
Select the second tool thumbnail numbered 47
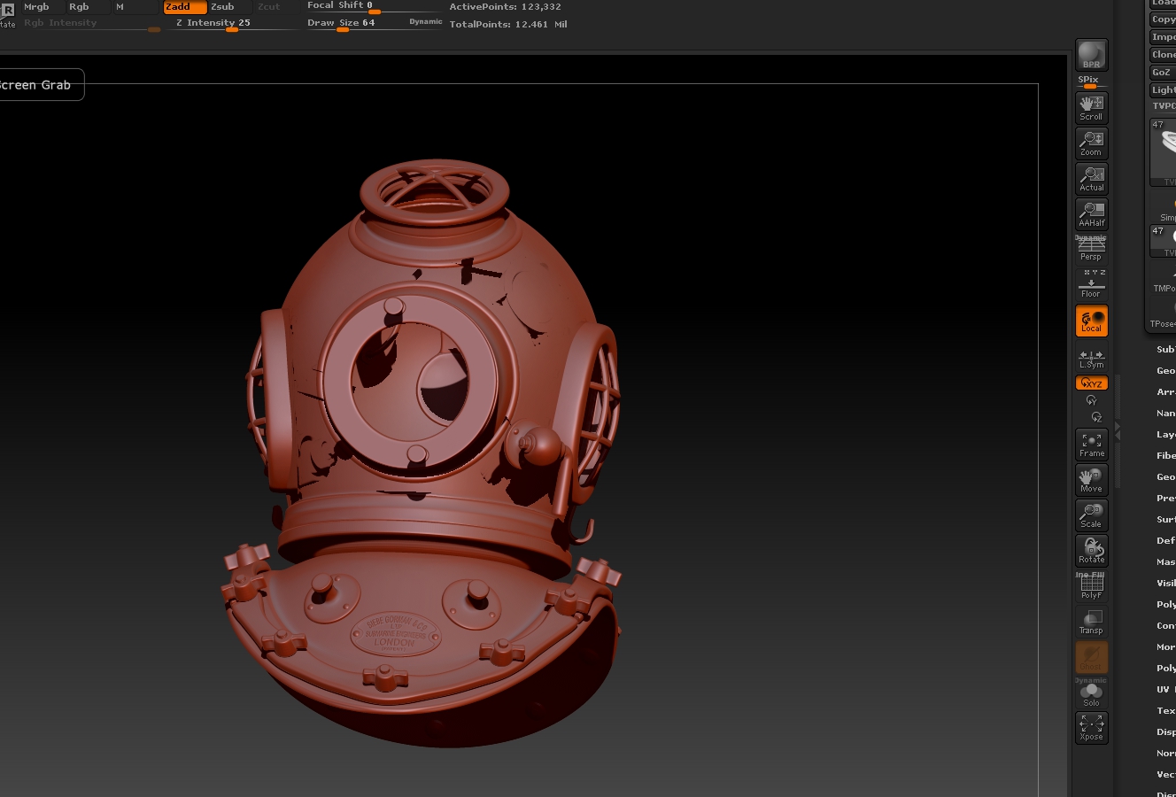coord(1163,241)
